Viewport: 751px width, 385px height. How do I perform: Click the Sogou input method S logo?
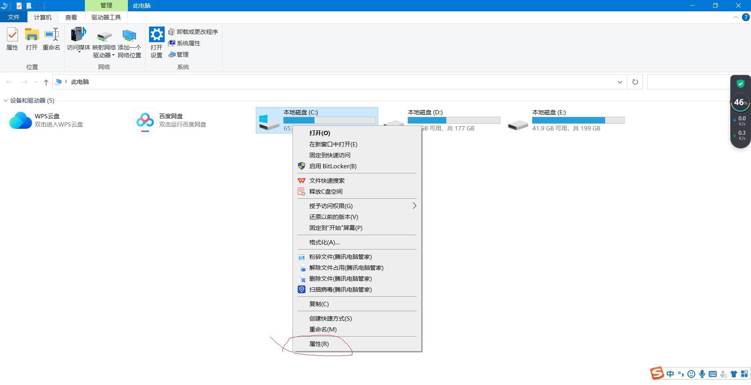click(x=658, y=373)
